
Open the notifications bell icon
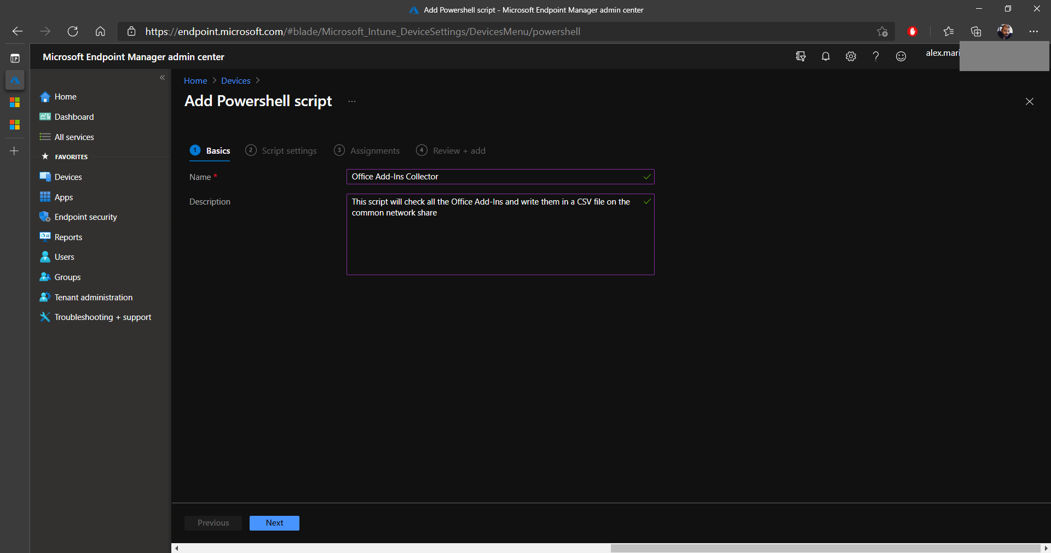[825, 56]
